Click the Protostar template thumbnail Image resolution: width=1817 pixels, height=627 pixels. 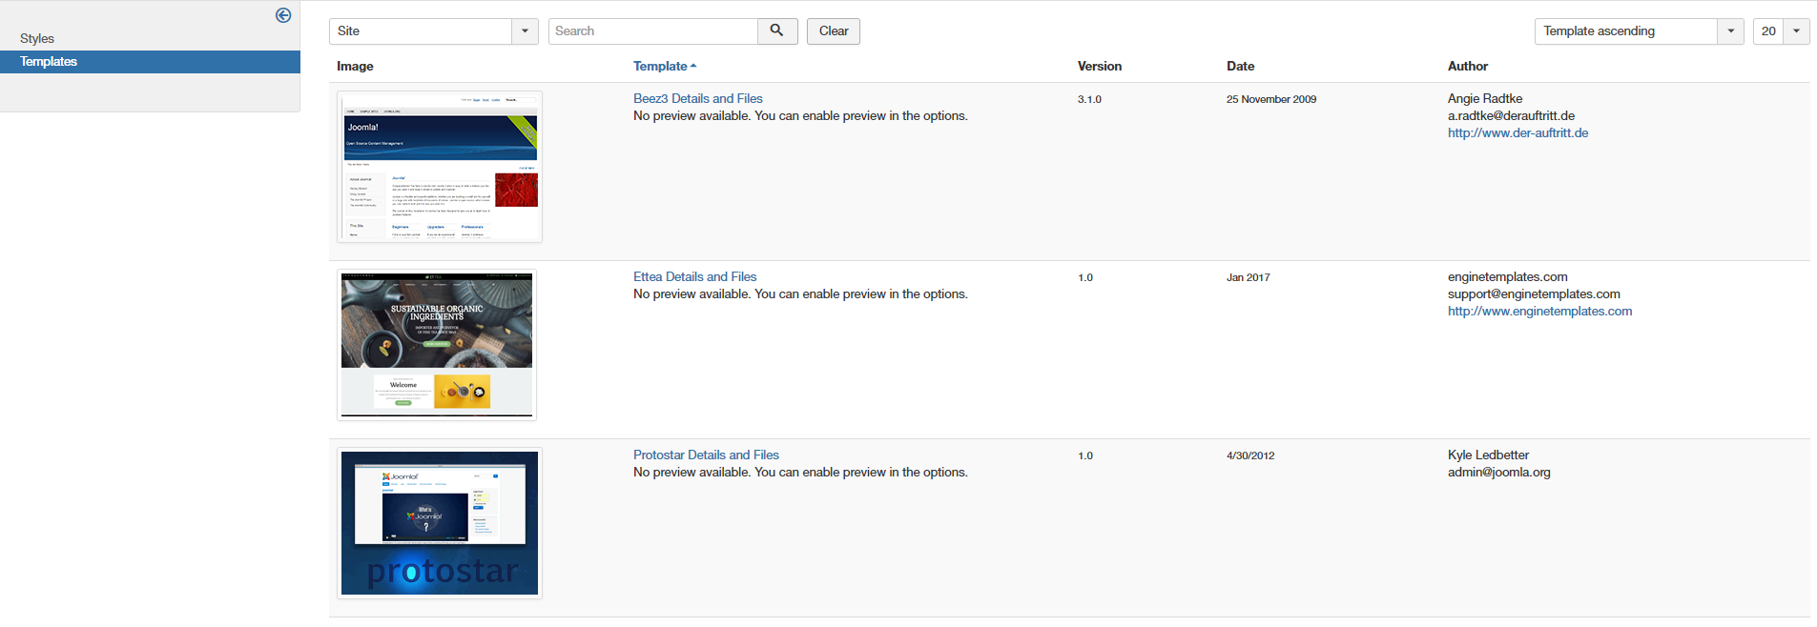[x=440, y=523]
